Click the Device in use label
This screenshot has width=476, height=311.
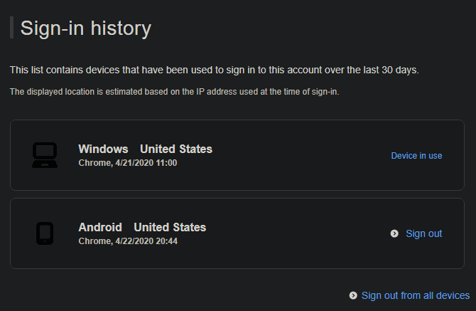416,156
